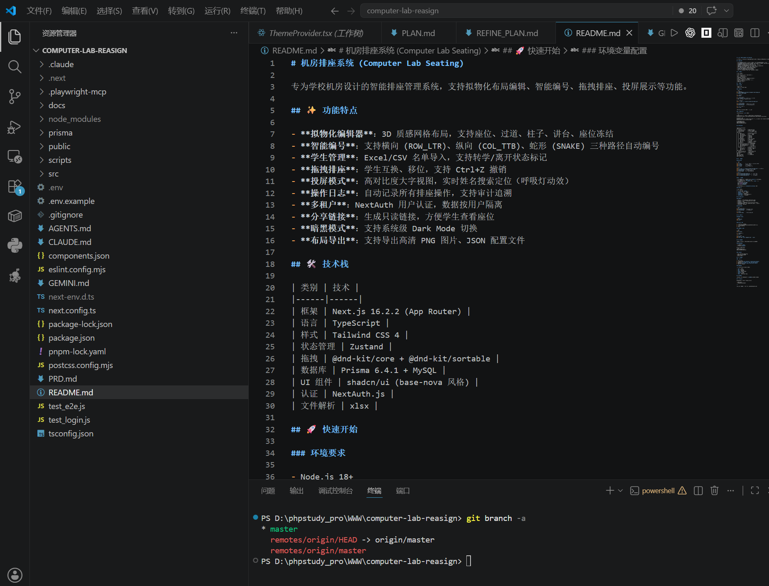
Task: Click the 快速开始 breadcrumb segment
Action: coord(543,51)
